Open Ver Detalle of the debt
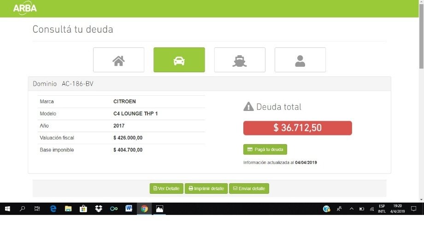This screenshot has height=238, width=424. (166, 189)
